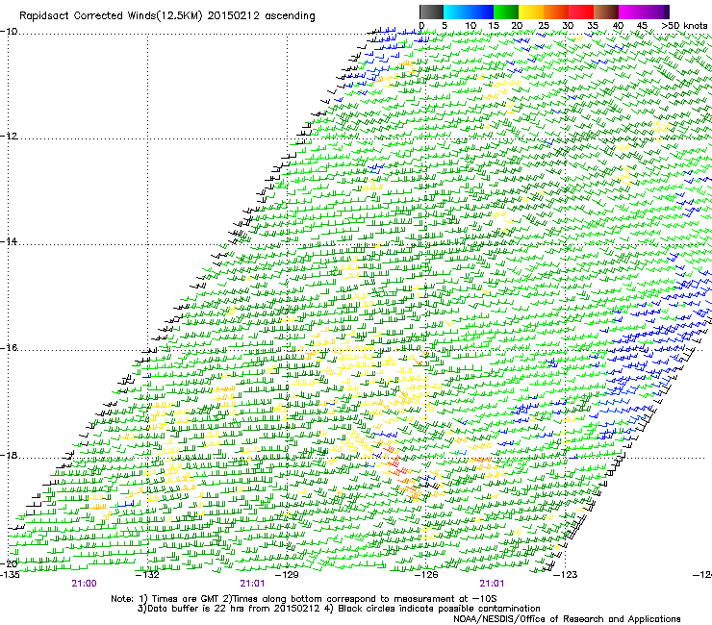
Task: Click the longitude axis label '-135'
Action: (x=10, y=575)
